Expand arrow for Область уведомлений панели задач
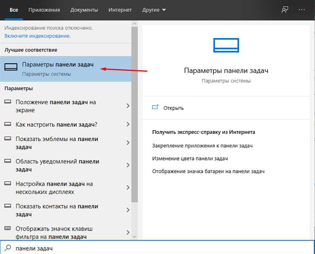This screenshot has height=254, width=315. [x=128, y=165]
